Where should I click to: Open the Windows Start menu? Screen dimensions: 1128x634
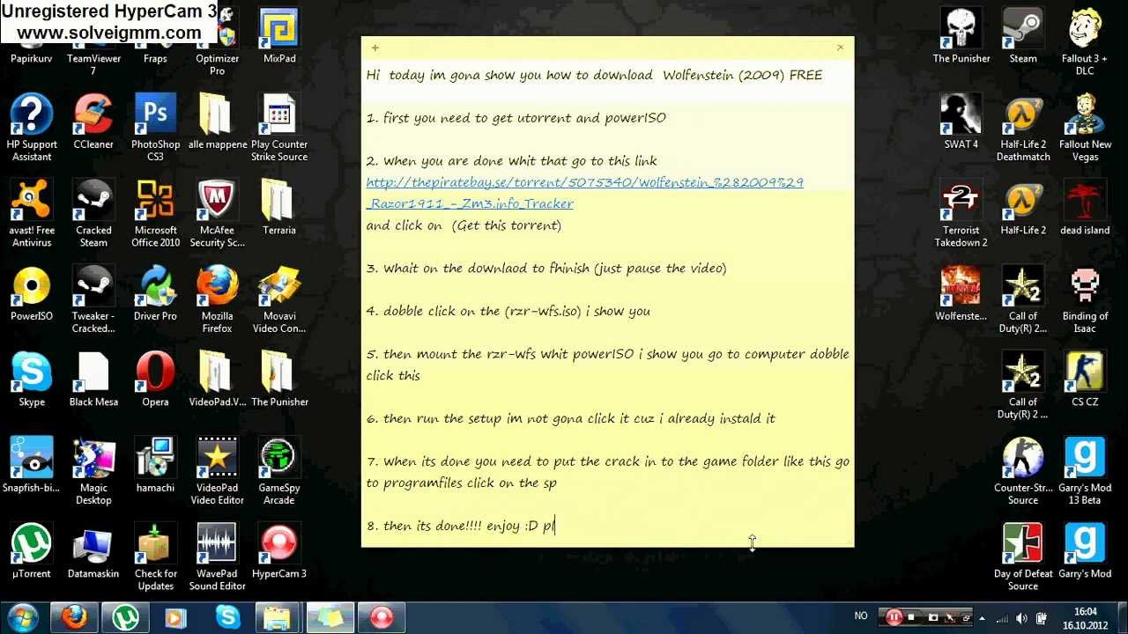coord(22,617)
